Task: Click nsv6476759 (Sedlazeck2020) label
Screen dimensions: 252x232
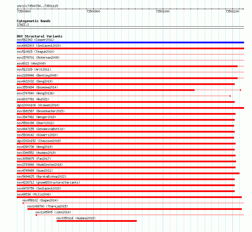Action: [x=39, y=188]
